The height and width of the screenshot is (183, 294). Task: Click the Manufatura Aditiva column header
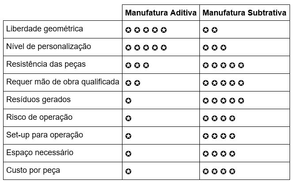point(160,13)
